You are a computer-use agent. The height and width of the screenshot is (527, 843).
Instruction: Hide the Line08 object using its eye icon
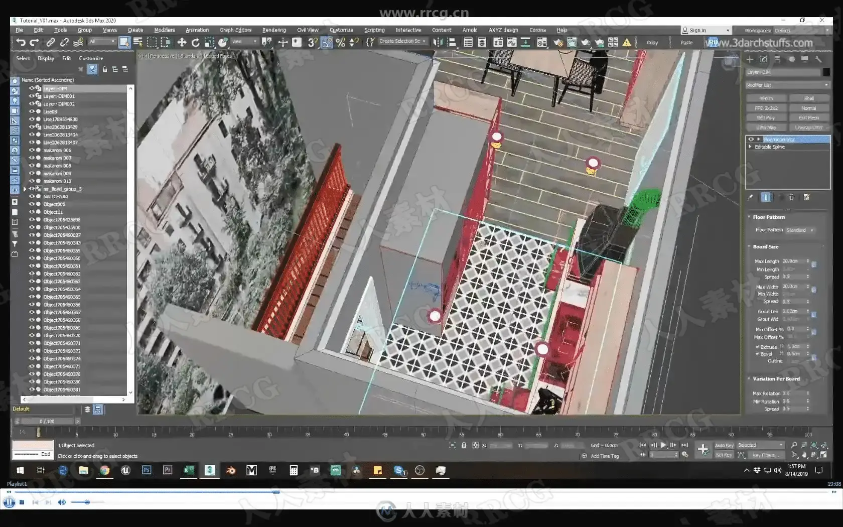click(x=32, y=111)
